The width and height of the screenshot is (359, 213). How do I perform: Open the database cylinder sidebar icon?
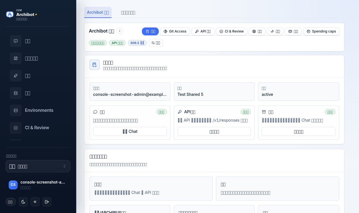pyautogui.click(x=16, y=93)
